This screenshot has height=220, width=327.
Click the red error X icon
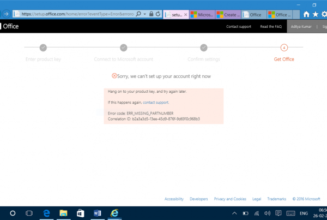(x=114, y=76)
